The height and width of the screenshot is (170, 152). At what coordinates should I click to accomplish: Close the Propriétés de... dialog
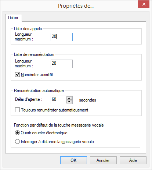tap(144, 4)
